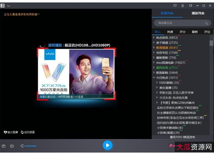Select the 最新 sorting tab
Viewport: 214px width, 156px height.
click(x=195, y=32)
